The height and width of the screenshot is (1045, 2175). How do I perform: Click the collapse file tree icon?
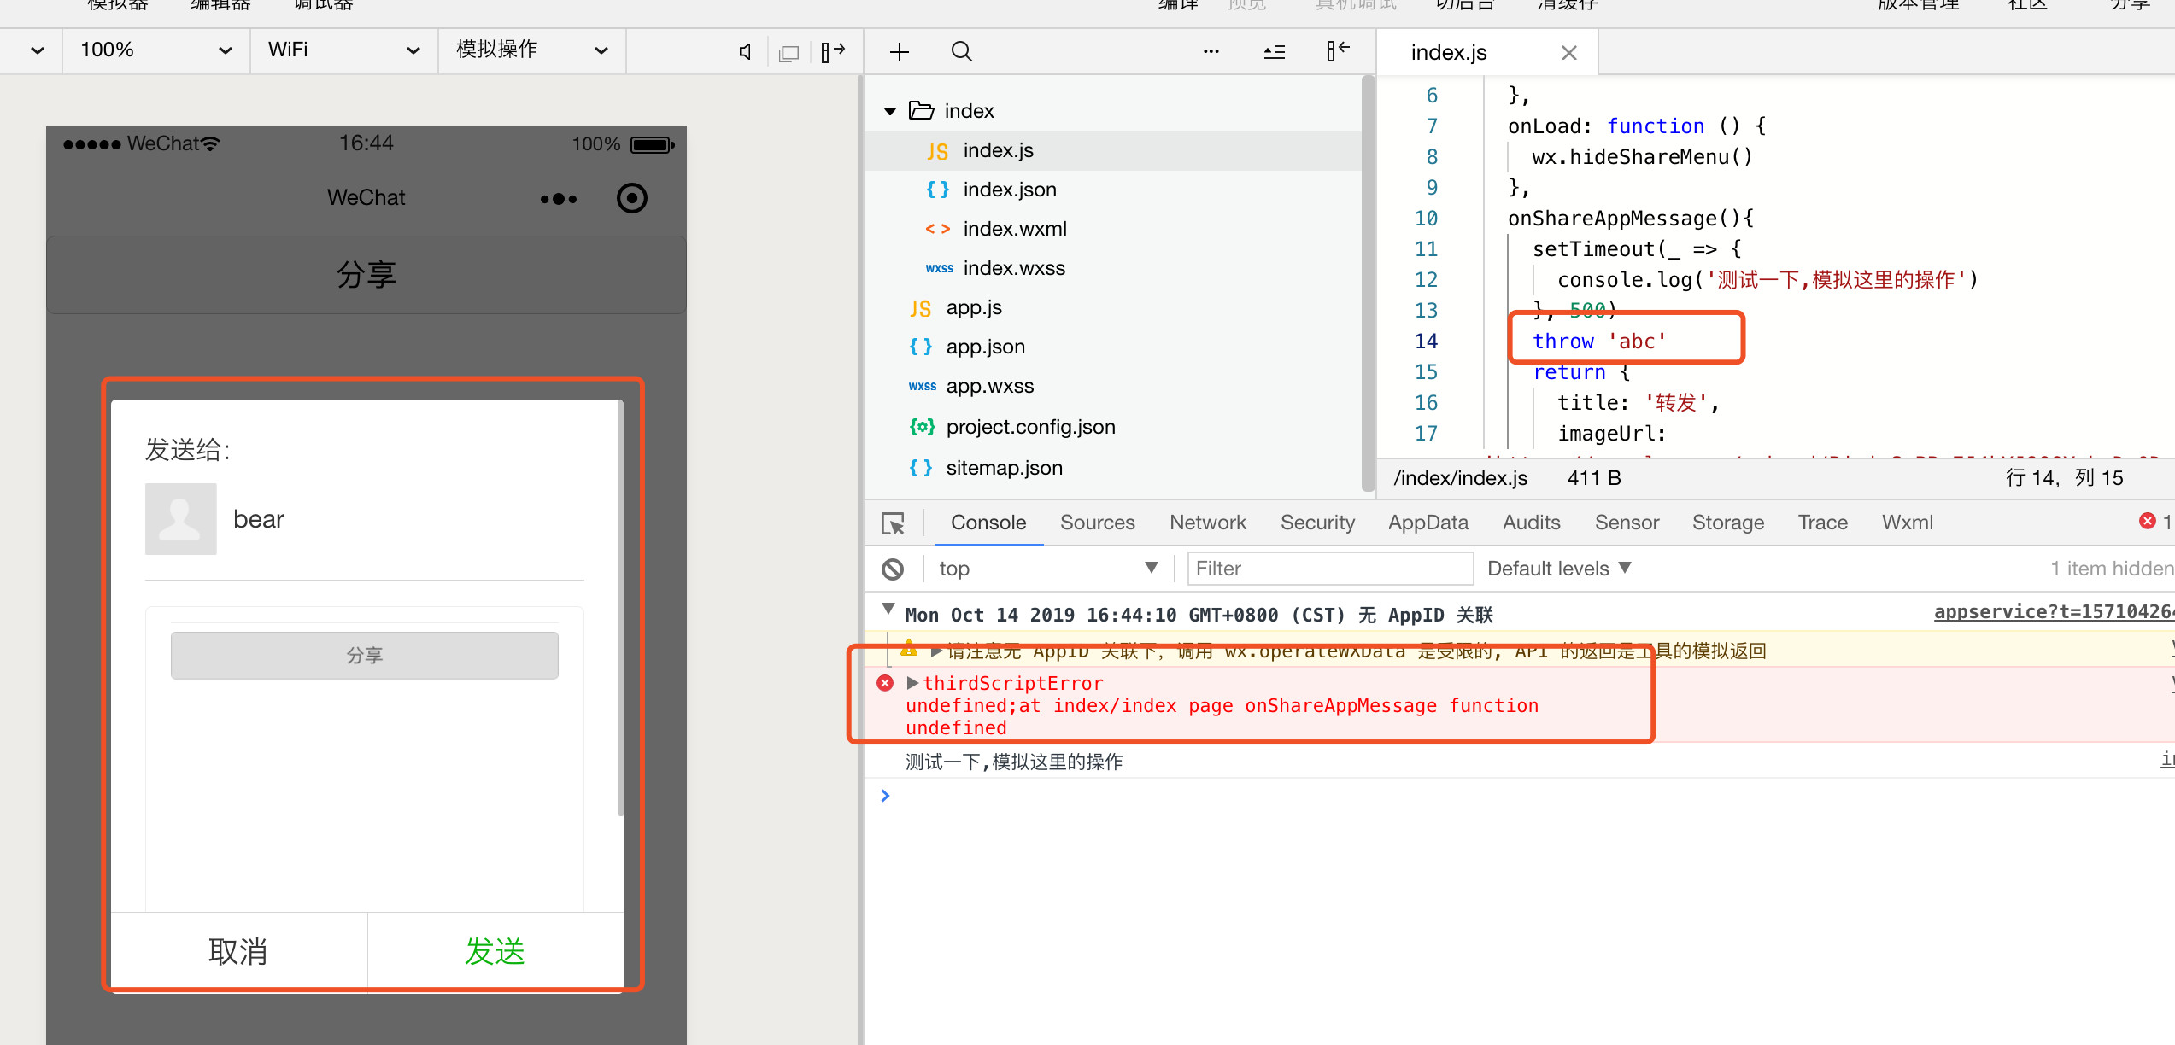coord(1274,52)
